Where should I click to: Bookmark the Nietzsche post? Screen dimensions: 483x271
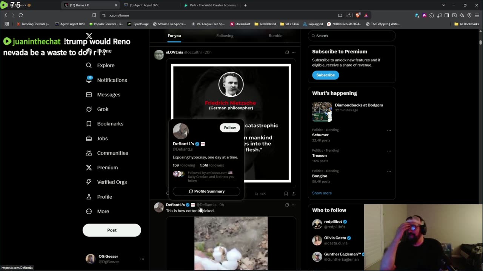[x=286, y=193]
